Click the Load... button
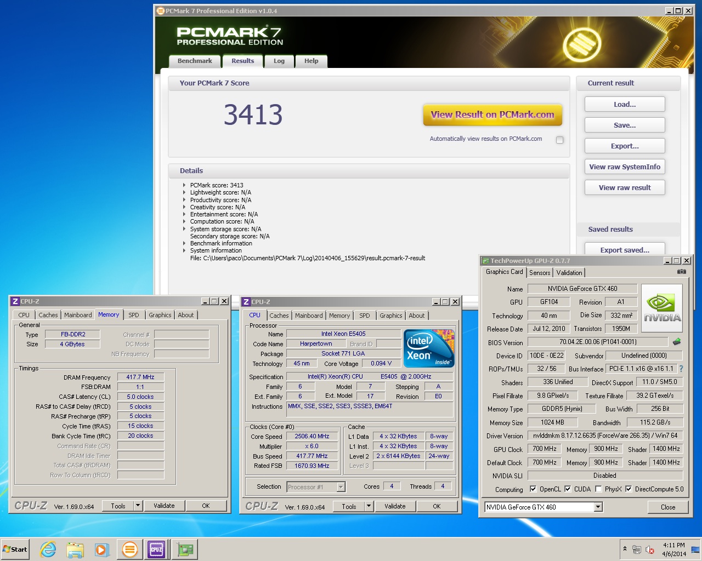702x561 pixels. (625, 104)
